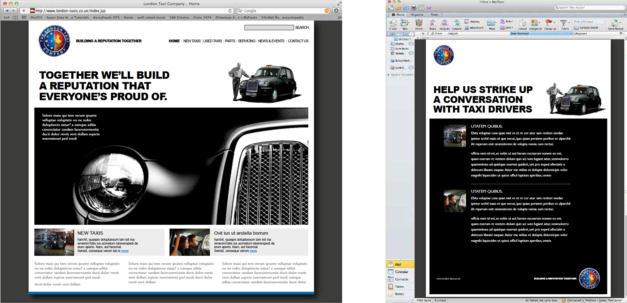627x303 pixels.
Task: Click 'more' link under Ovit ius ut andella borrum
Action: pyautogui.click(x=253, y=251)
